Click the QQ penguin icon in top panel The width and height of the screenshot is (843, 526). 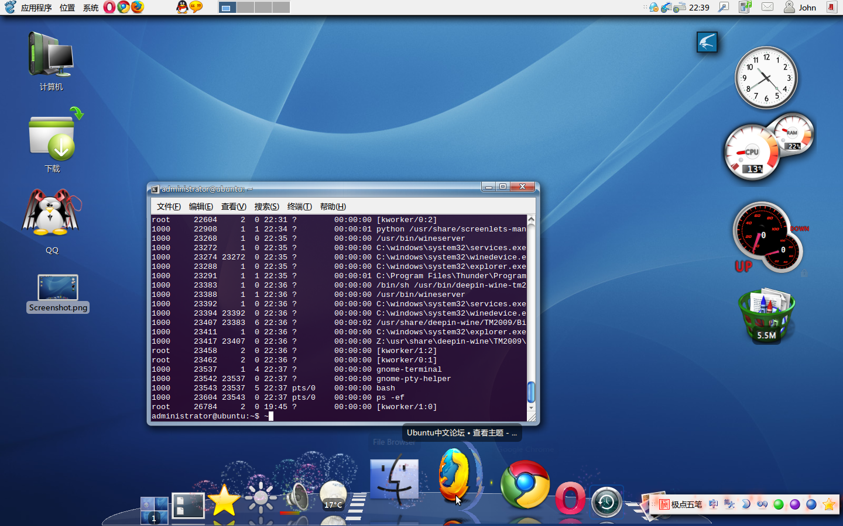pos(182,7)
